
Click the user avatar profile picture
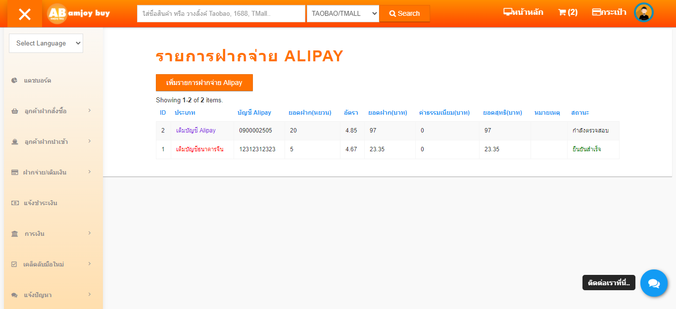[x=644, y=13]
